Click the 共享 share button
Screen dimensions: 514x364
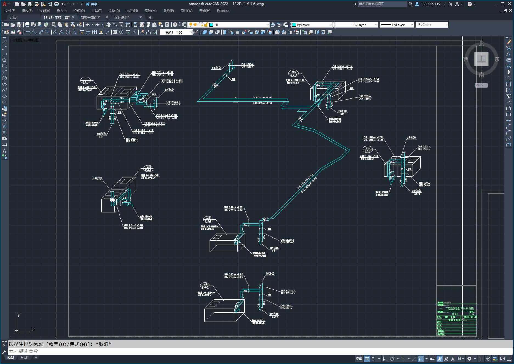click(x=91, y=4)
